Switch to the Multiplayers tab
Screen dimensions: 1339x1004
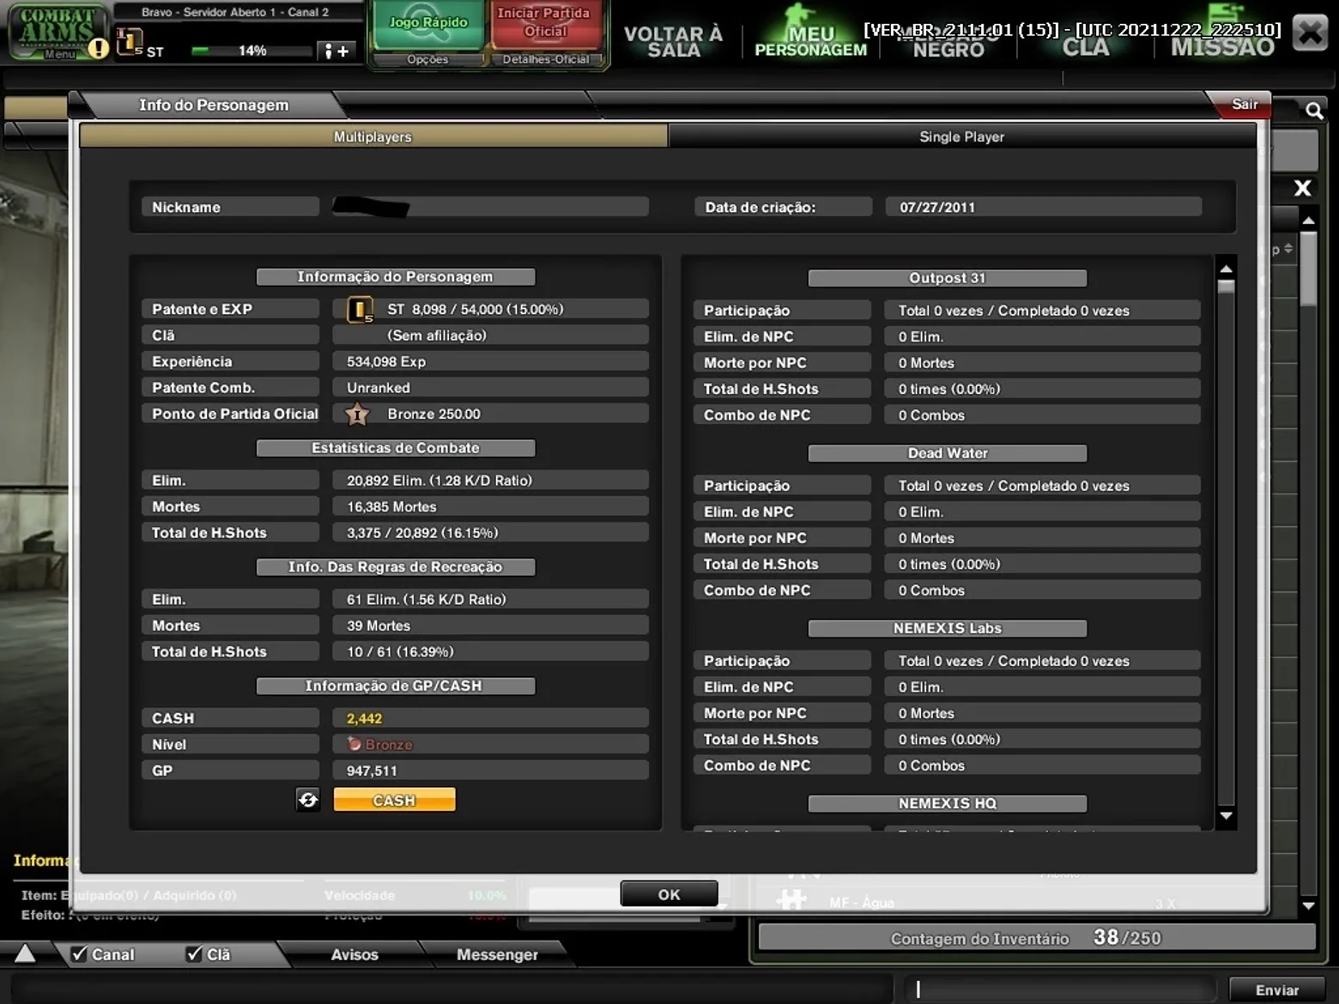tap(373, 136)
